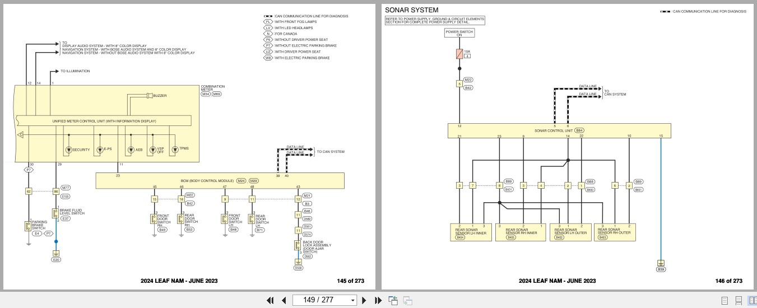Screen dimensions: 757x308
Task: Click the left page 2024 LEAF NAM footer
Action: click(x=179, y=281)
